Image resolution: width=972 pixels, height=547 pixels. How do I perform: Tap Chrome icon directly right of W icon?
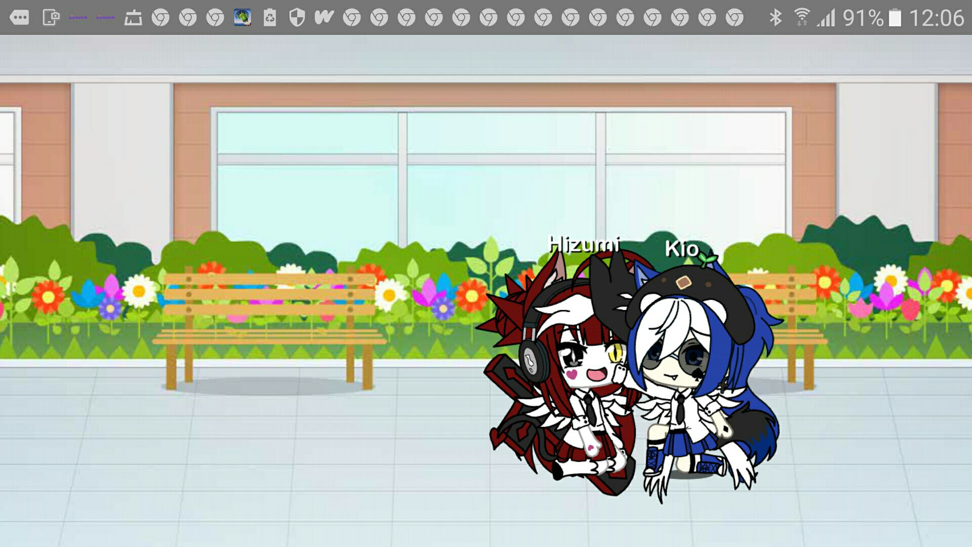coord(352,18)
